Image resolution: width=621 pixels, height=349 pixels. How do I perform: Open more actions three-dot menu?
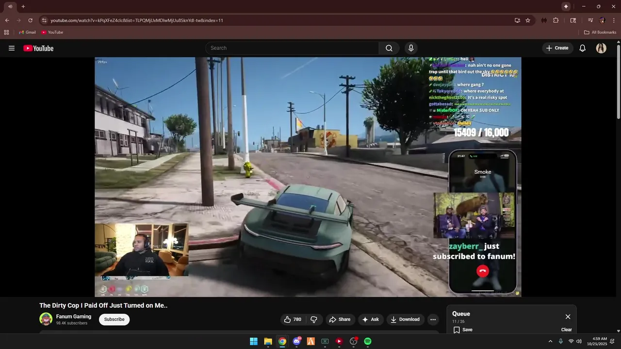pyautogui.click(x=433, y=319)
